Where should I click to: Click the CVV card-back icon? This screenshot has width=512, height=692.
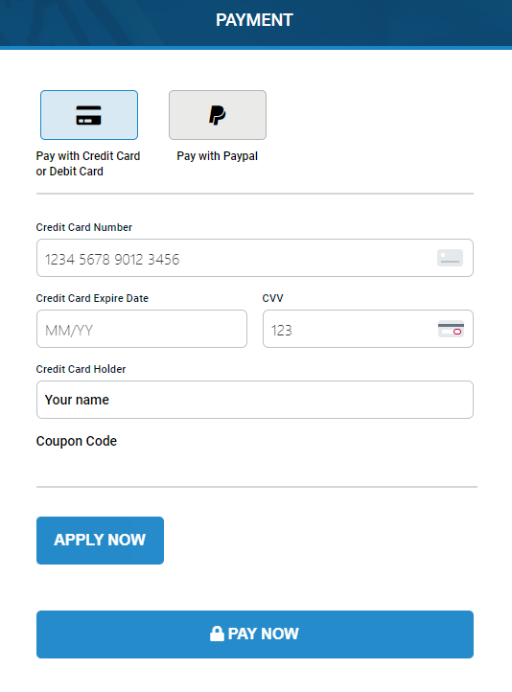(x=451, y=330)
